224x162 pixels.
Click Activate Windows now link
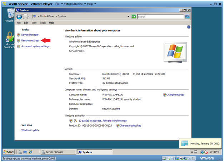tap(115, 121)
